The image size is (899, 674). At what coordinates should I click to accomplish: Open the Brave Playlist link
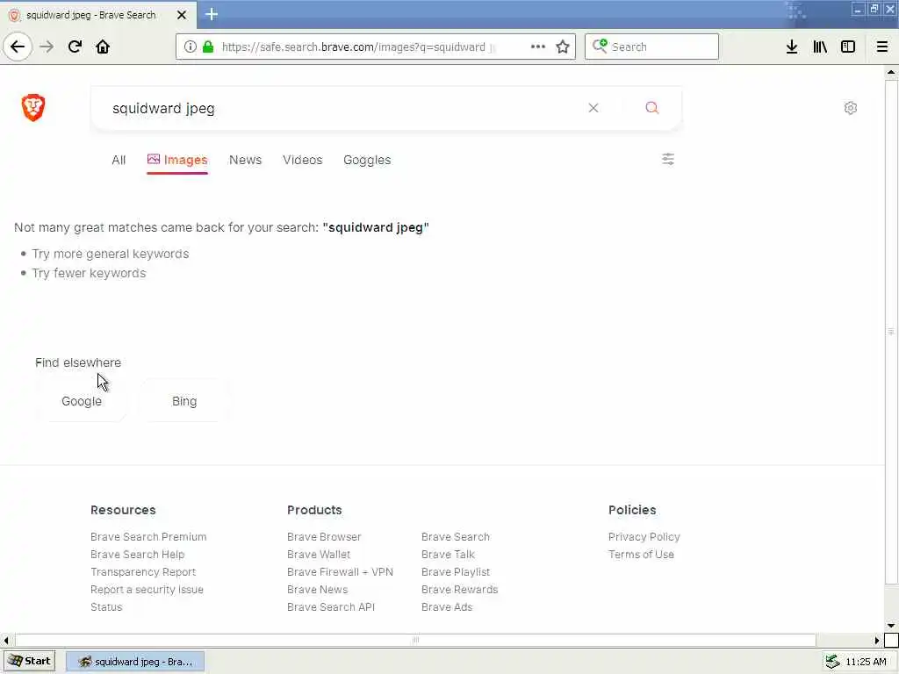point(456,572)
